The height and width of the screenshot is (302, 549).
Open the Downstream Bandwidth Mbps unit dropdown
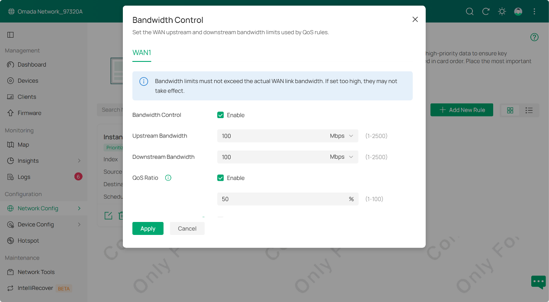[342, 157]
